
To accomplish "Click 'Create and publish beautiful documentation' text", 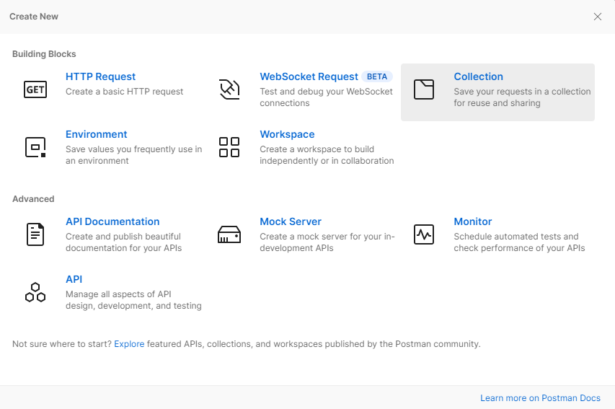I will point(123,242).
